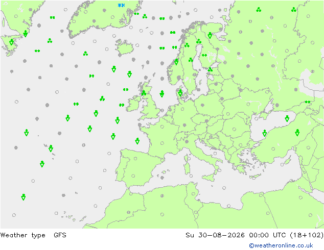Click green shower symbol in the Bay of Biscay

[x=137, y=141]
